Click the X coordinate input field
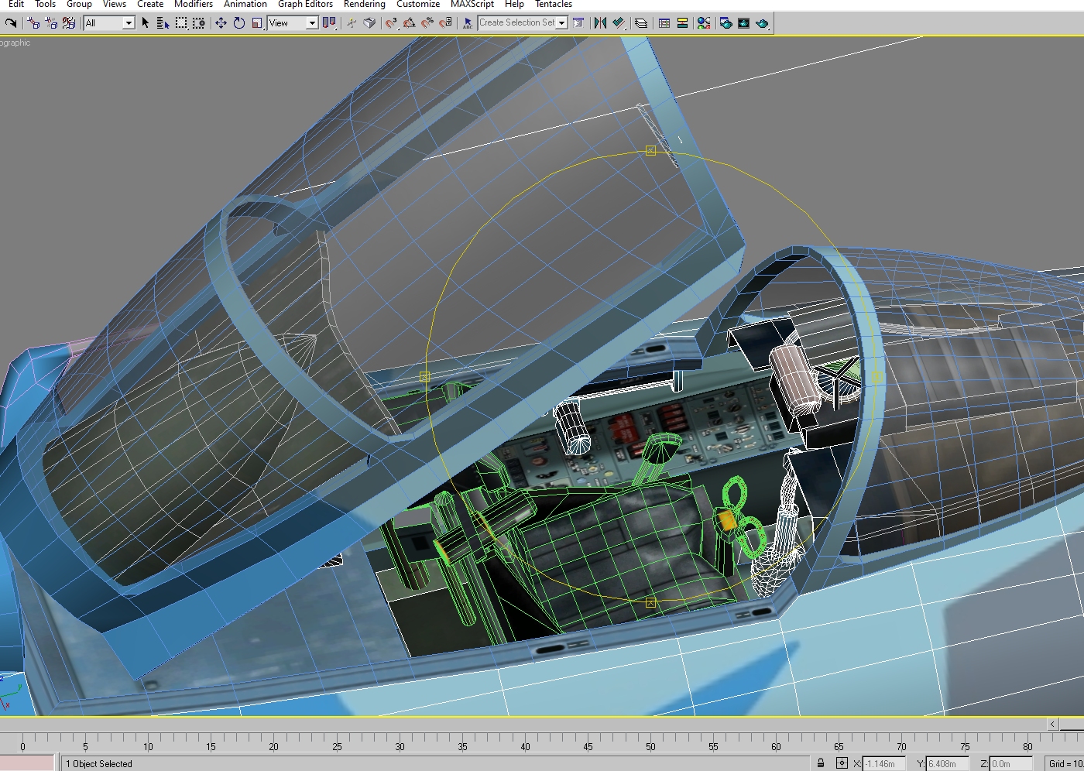 883,764
